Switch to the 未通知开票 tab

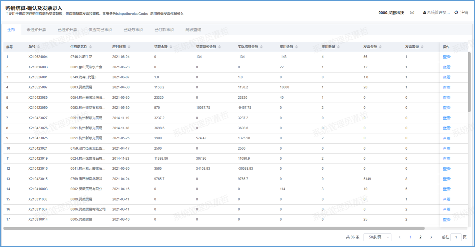pyautogui.click(x=36, y=30)
